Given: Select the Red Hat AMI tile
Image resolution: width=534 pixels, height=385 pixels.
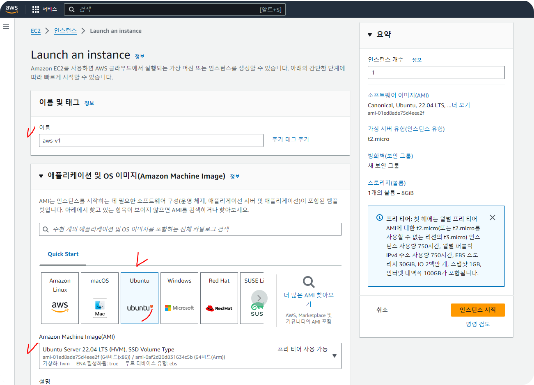Looking at the screenshot, I should [219, 298].
